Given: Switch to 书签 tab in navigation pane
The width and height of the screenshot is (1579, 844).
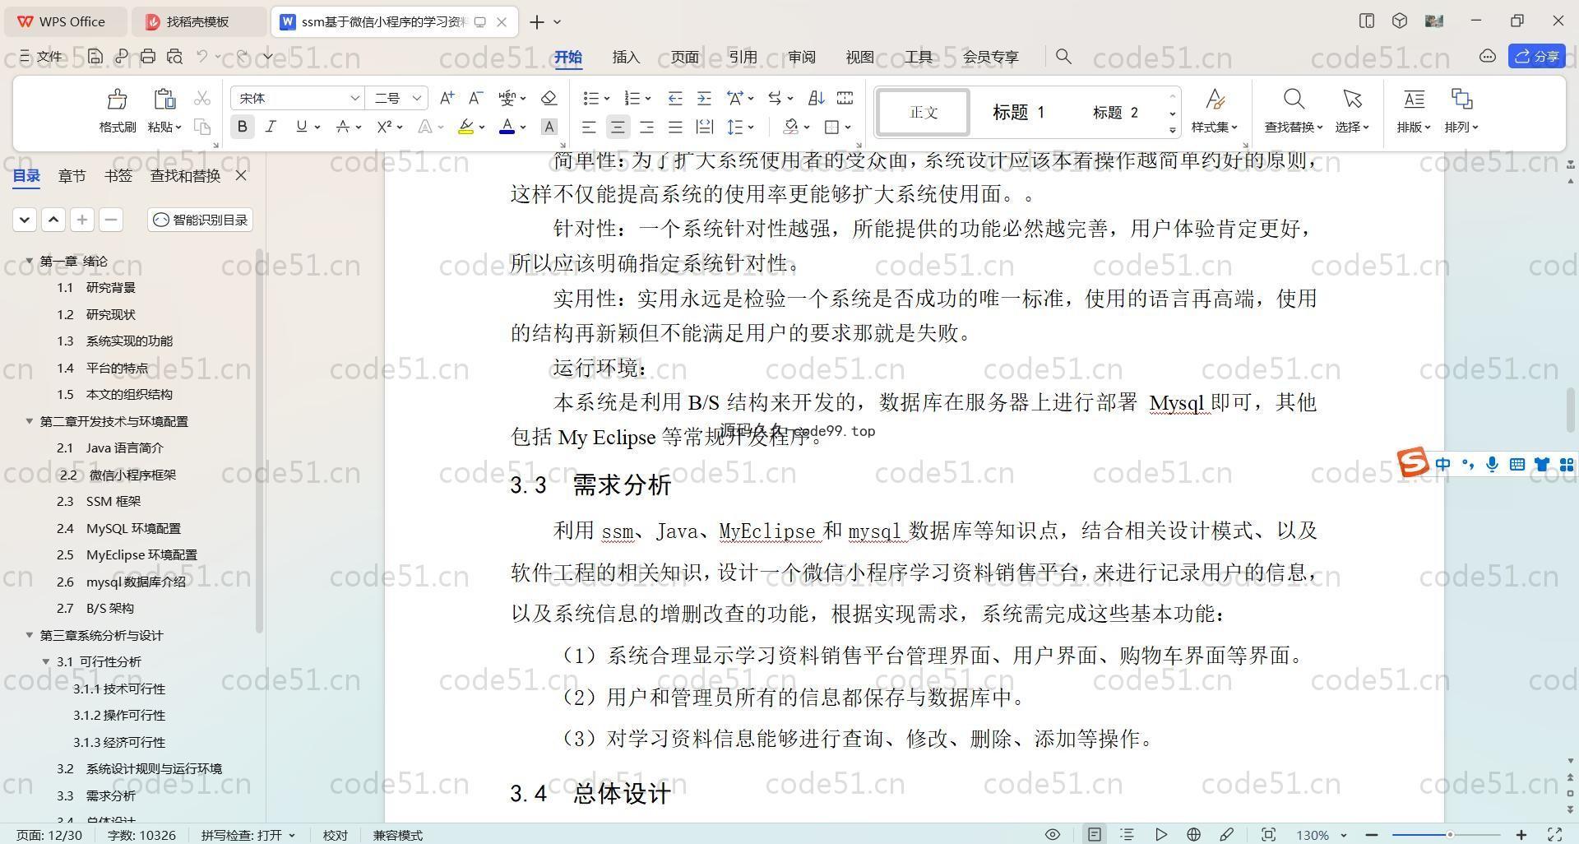Looking at the screenshot, I should pos(118,175).
